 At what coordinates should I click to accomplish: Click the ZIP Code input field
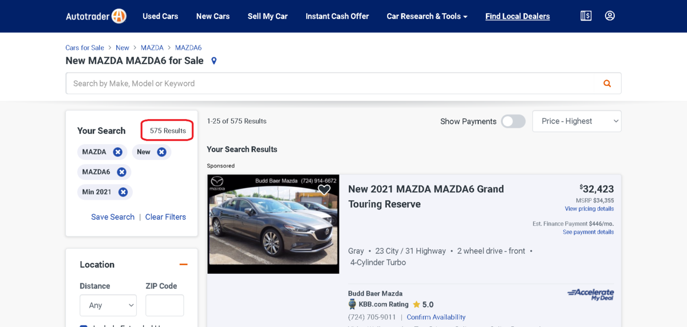pos(164,305)
